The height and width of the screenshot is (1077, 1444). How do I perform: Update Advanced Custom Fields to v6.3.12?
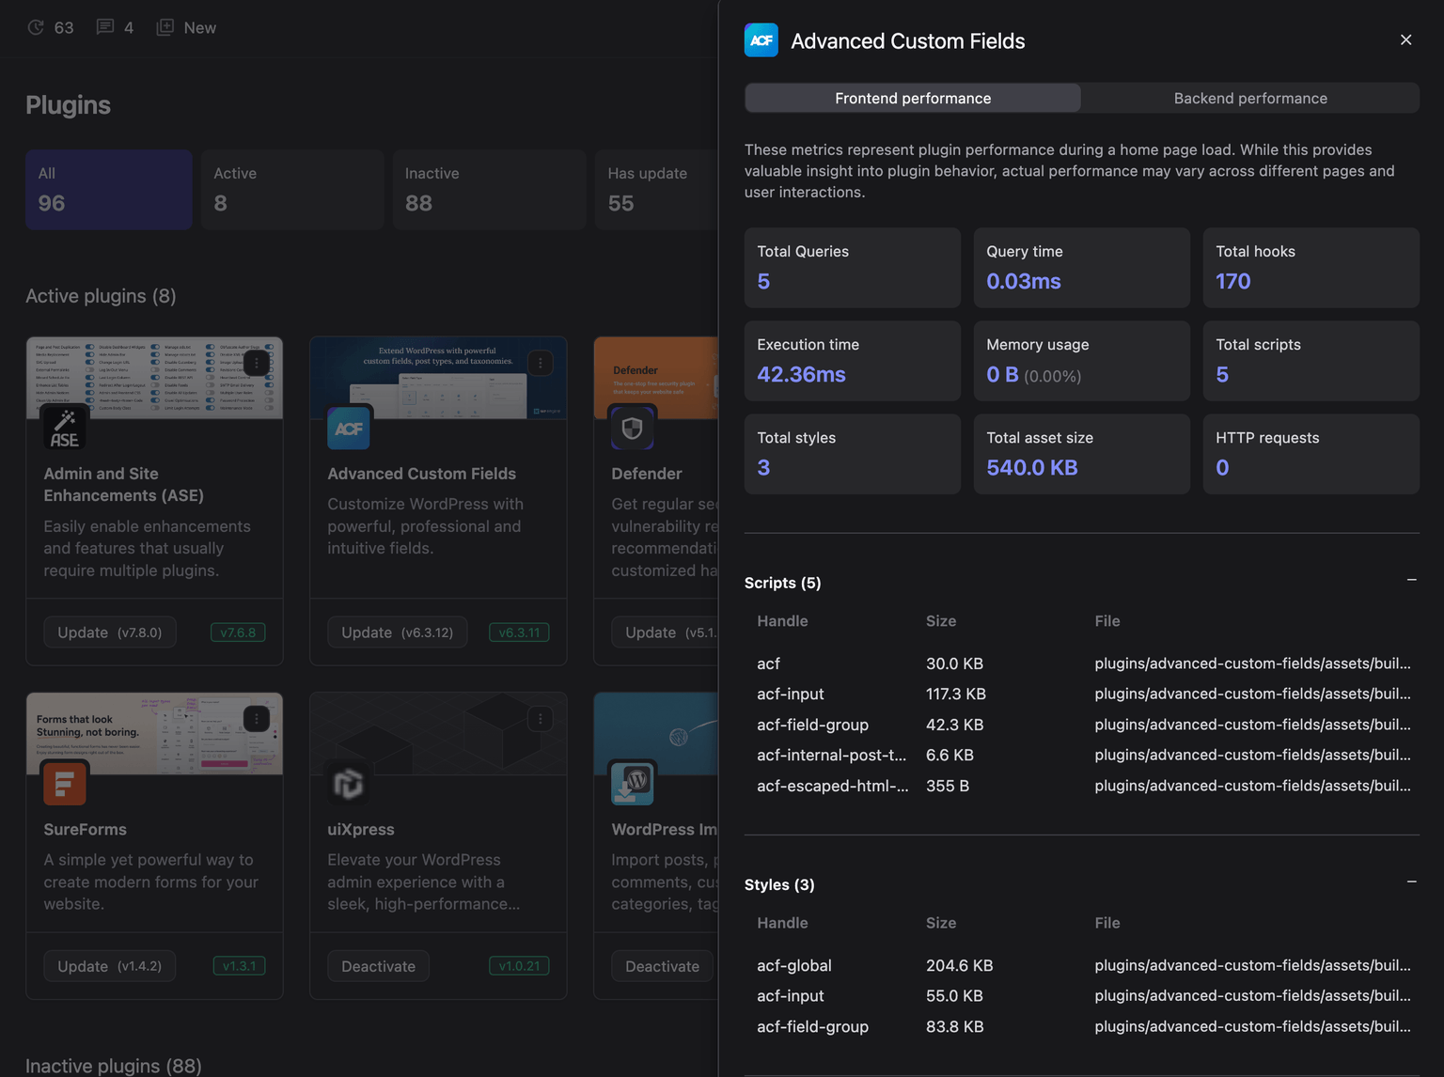[x=398, y=632]
